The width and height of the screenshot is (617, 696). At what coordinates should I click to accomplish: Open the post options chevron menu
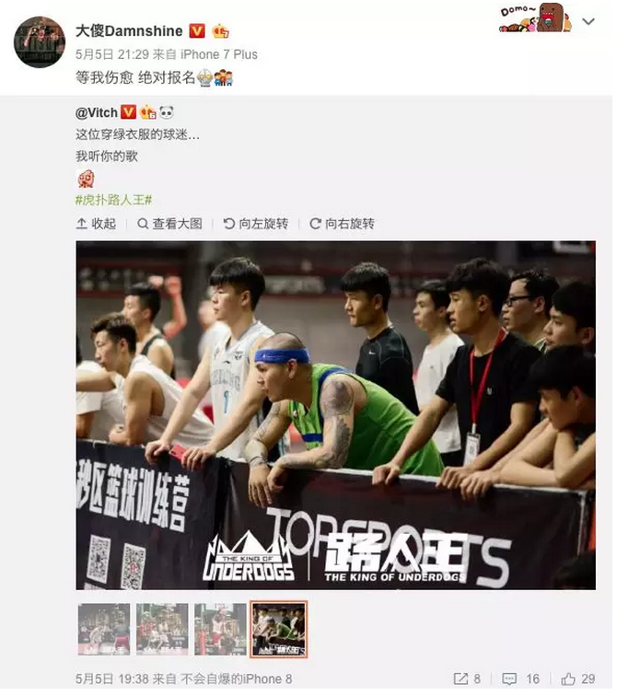click(588, 21)
